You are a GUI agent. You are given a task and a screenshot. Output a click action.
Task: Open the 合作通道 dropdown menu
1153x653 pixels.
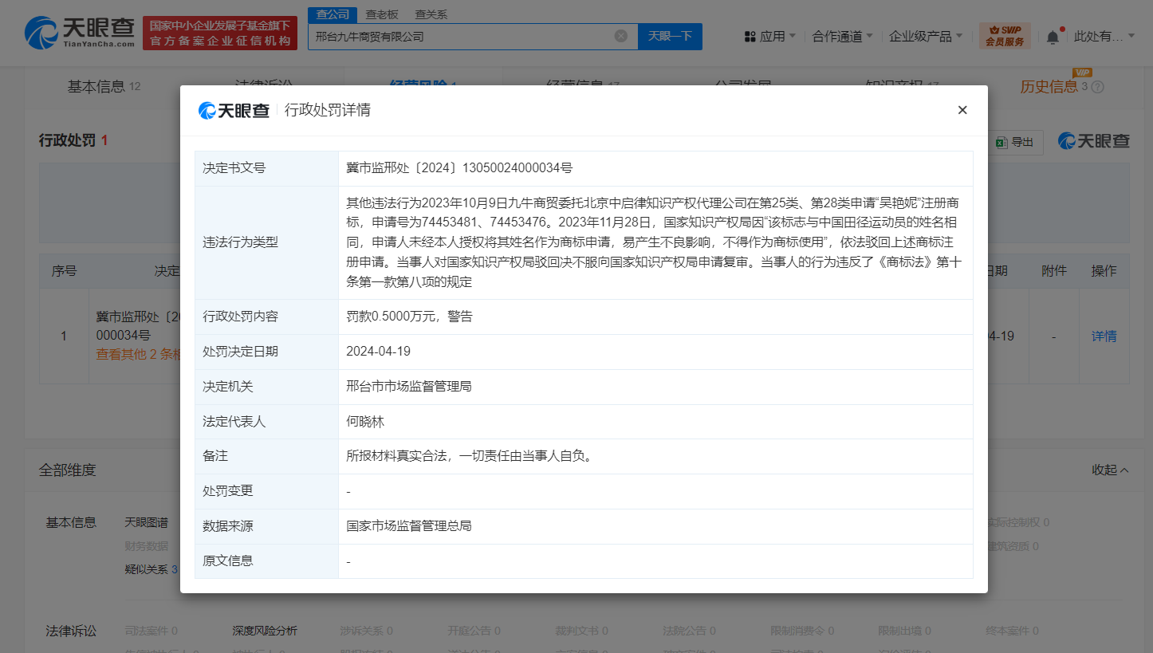[842, 36]
